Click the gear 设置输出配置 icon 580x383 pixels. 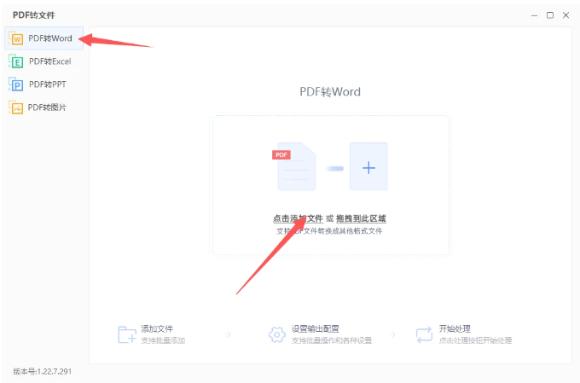point(277,334)
